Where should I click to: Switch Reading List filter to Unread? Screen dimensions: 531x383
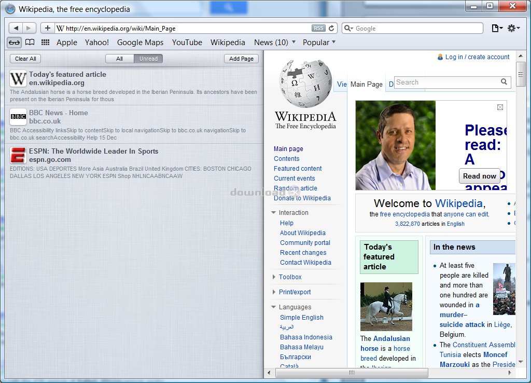tap(148, 59)
